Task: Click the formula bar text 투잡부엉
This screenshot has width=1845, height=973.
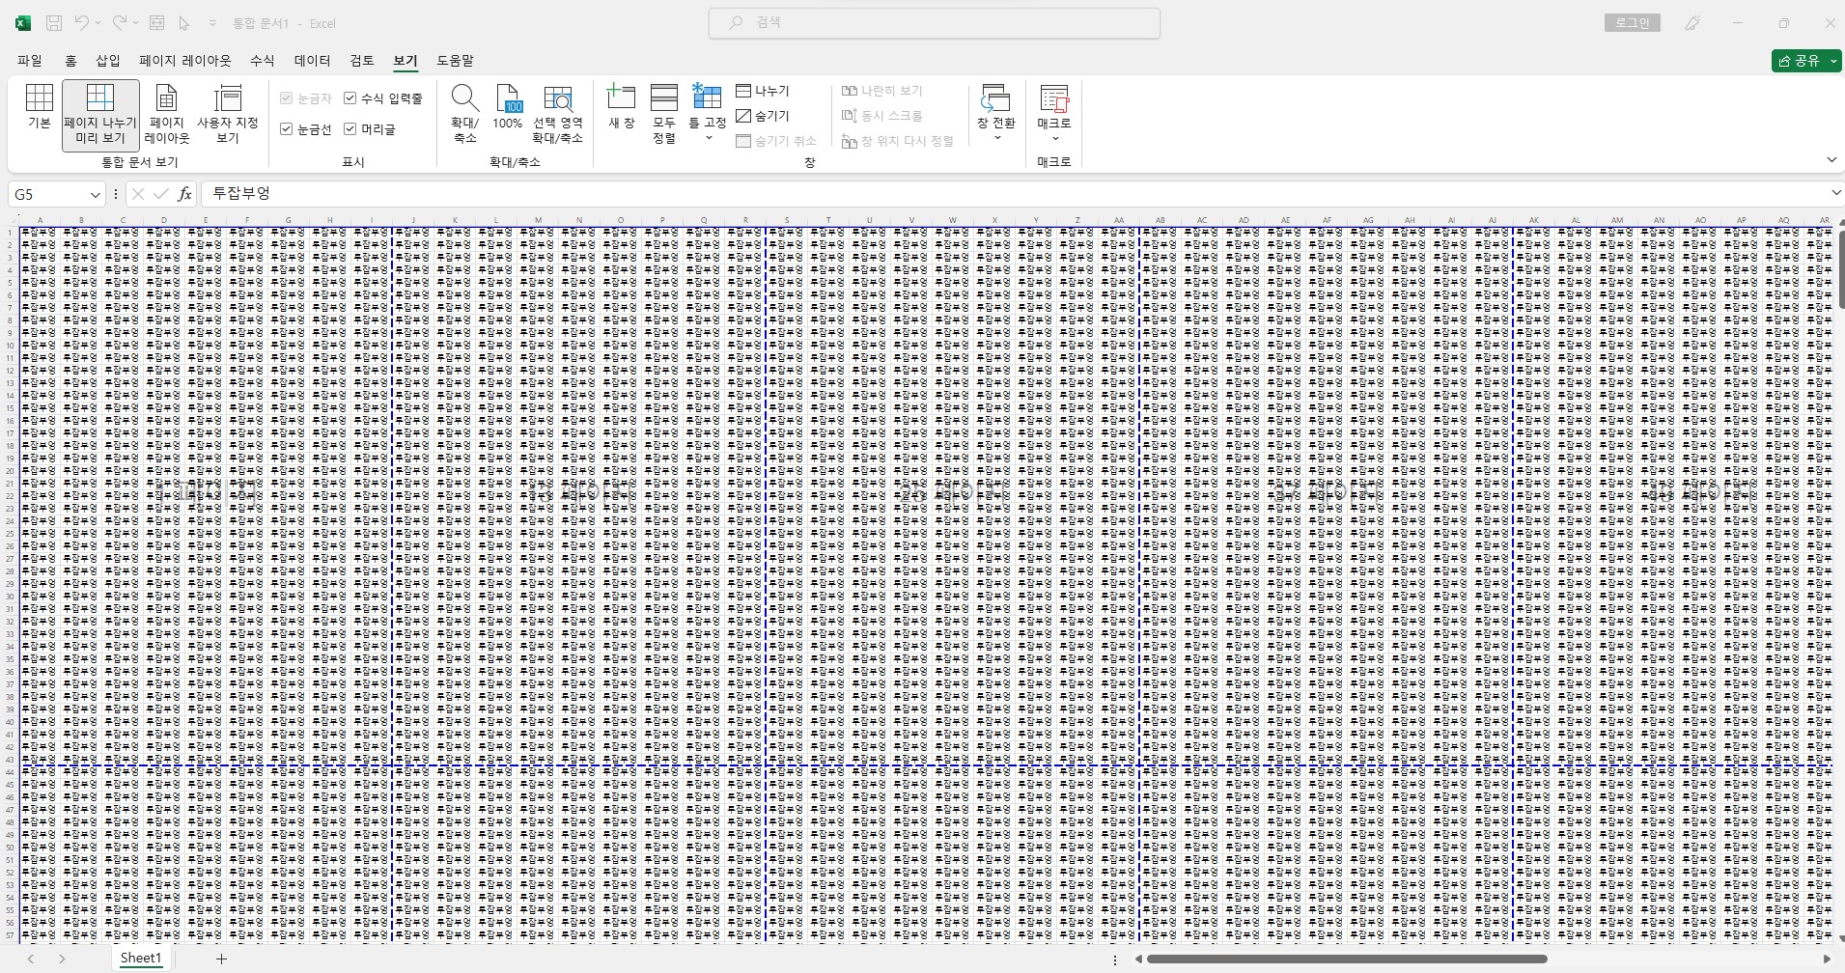Action: (x=241, y=194)
